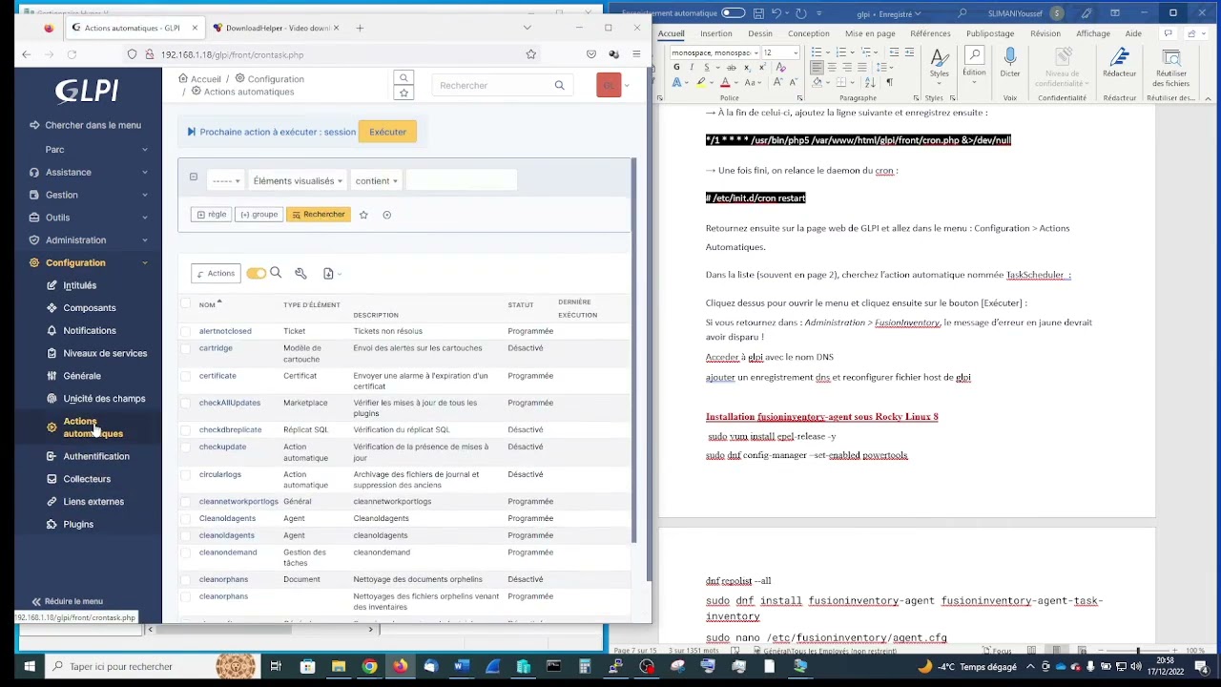Apply Bold formatting in Word ribbon
Screen dimensions: 1221x687
pyautogui.click(x=676, y=68)
